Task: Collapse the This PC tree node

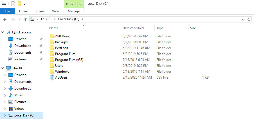Action: 3,68
